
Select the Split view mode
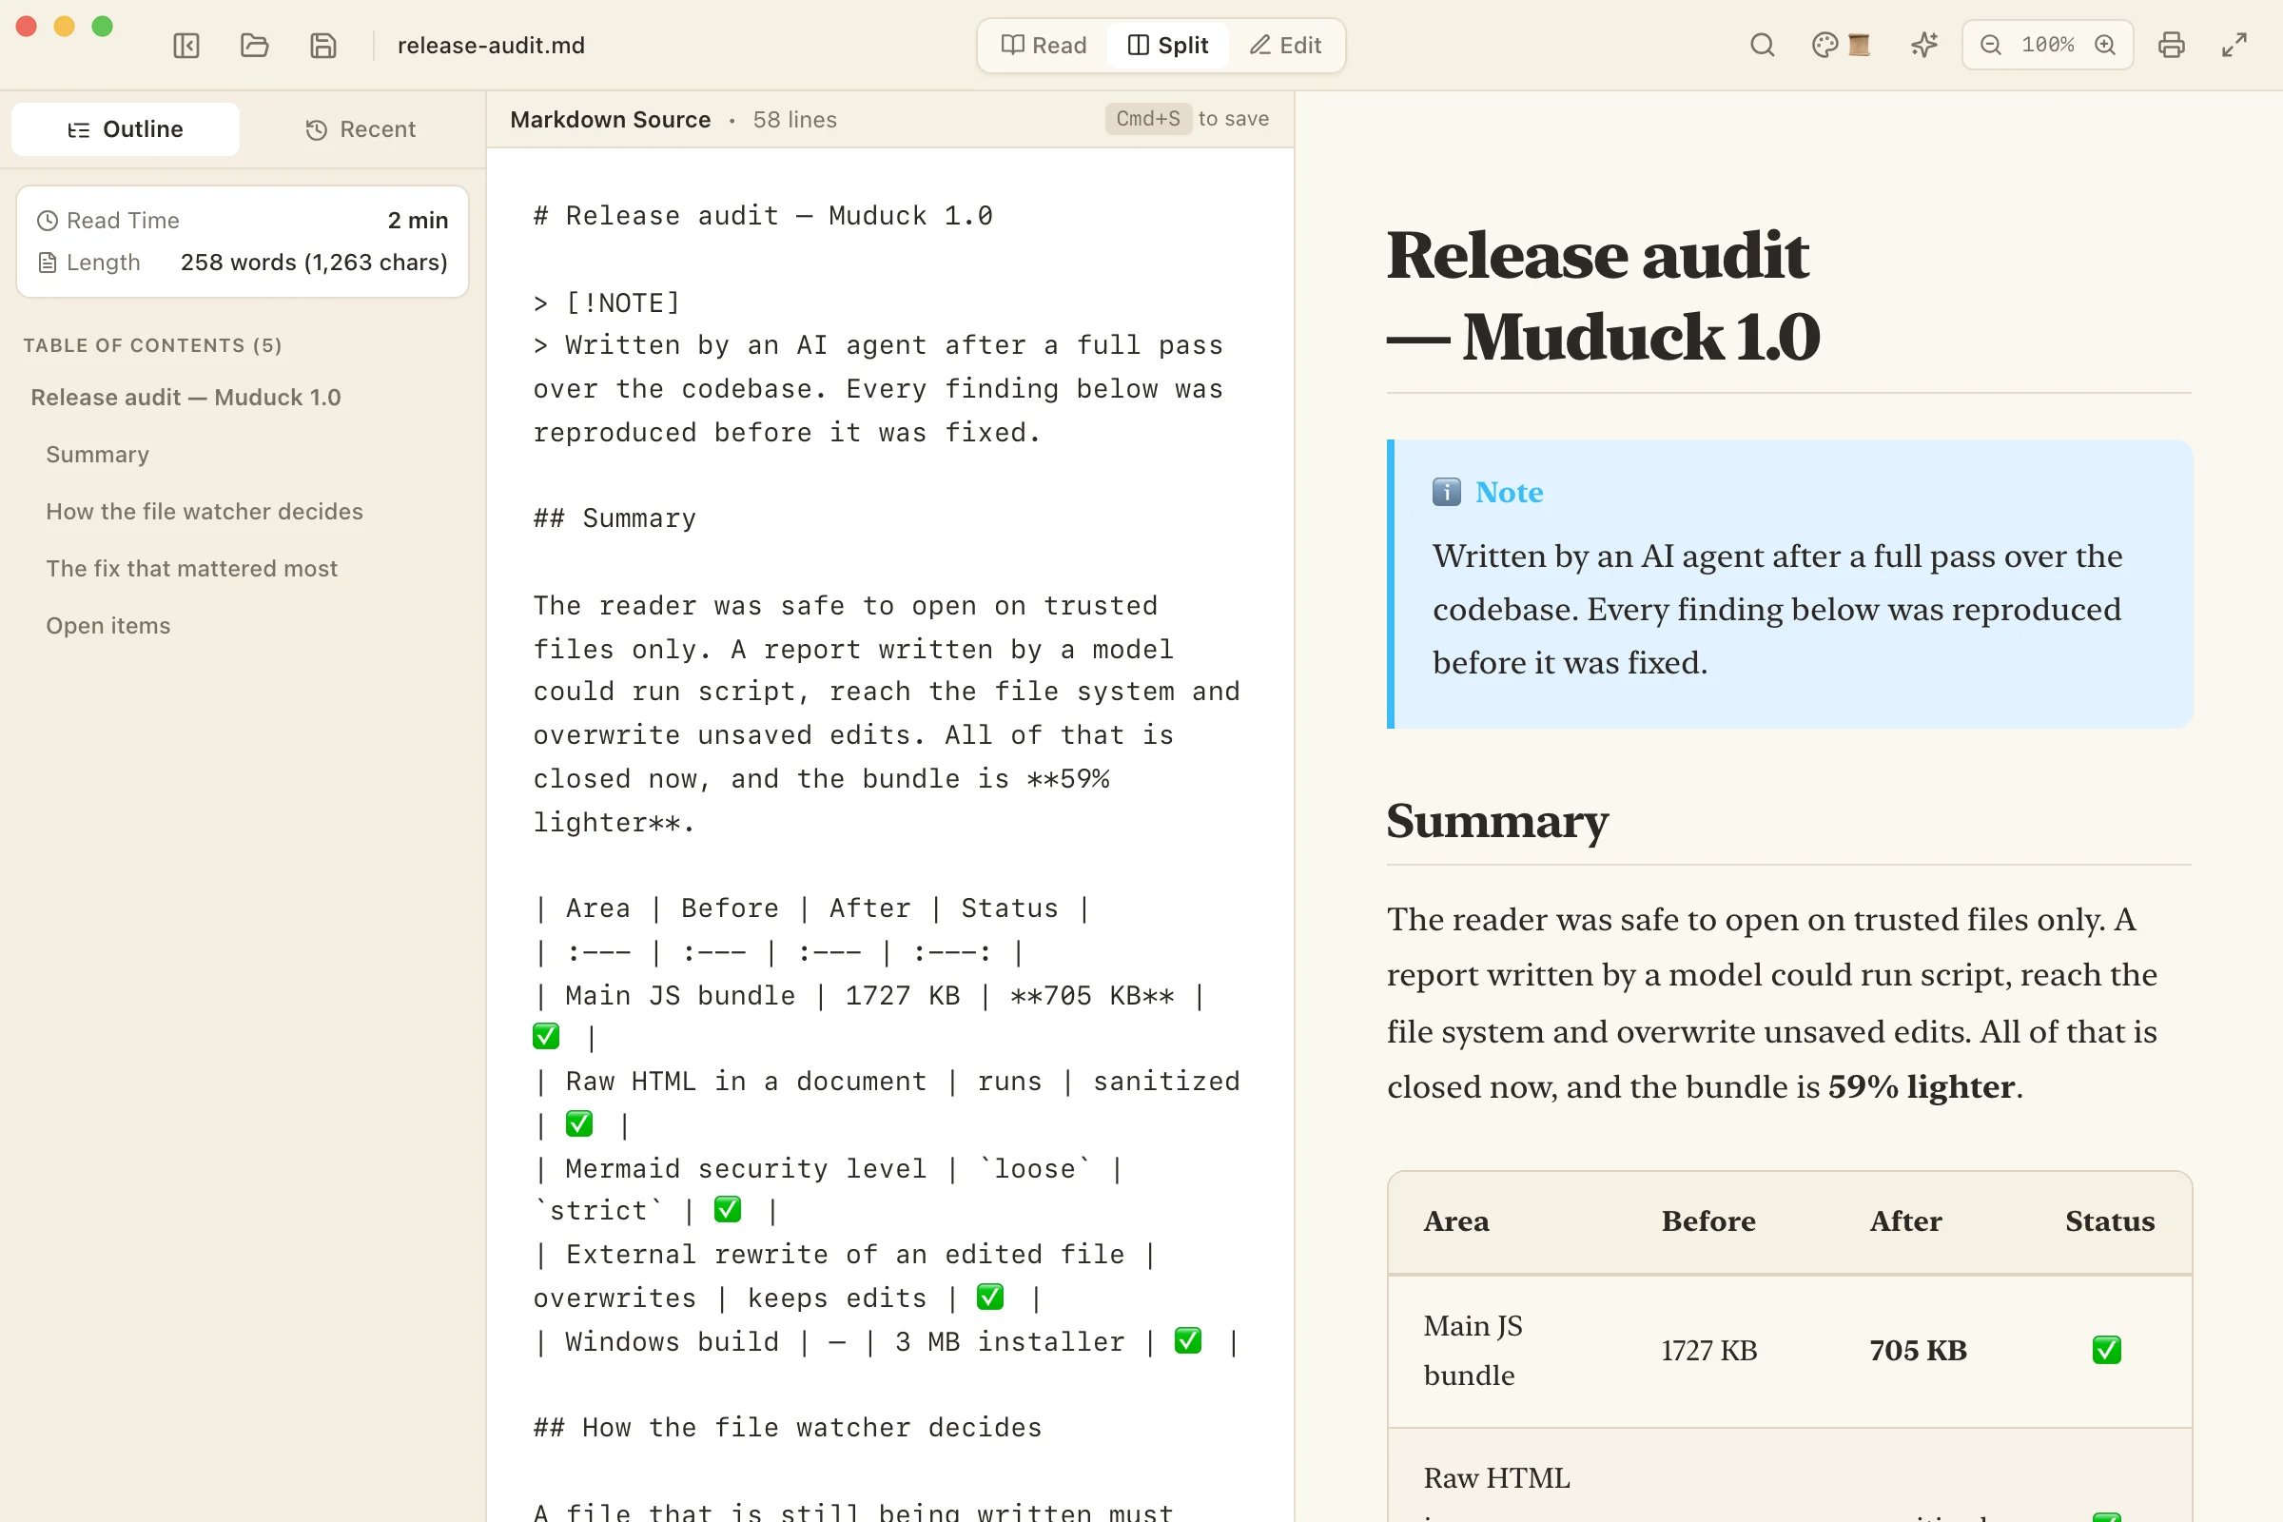[x=1168, y=46]
